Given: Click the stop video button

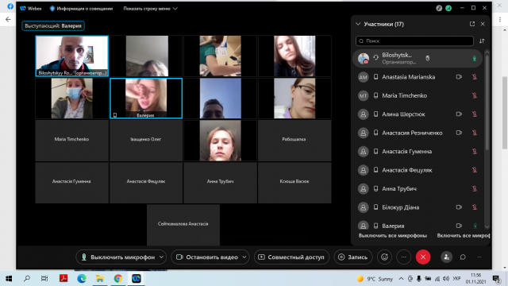Looking at the screenshot, I should [x=206, y=257].
